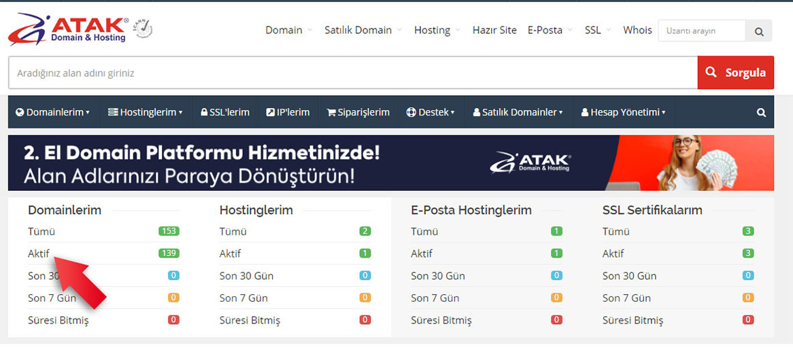Expand the Satılık Domainler menu
This screenshot has height=354, width=793.
[518, 112]
